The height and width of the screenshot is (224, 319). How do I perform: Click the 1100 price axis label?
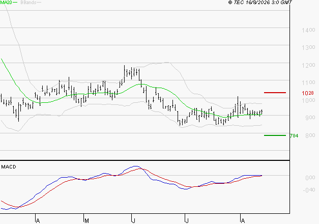point(308,82)
